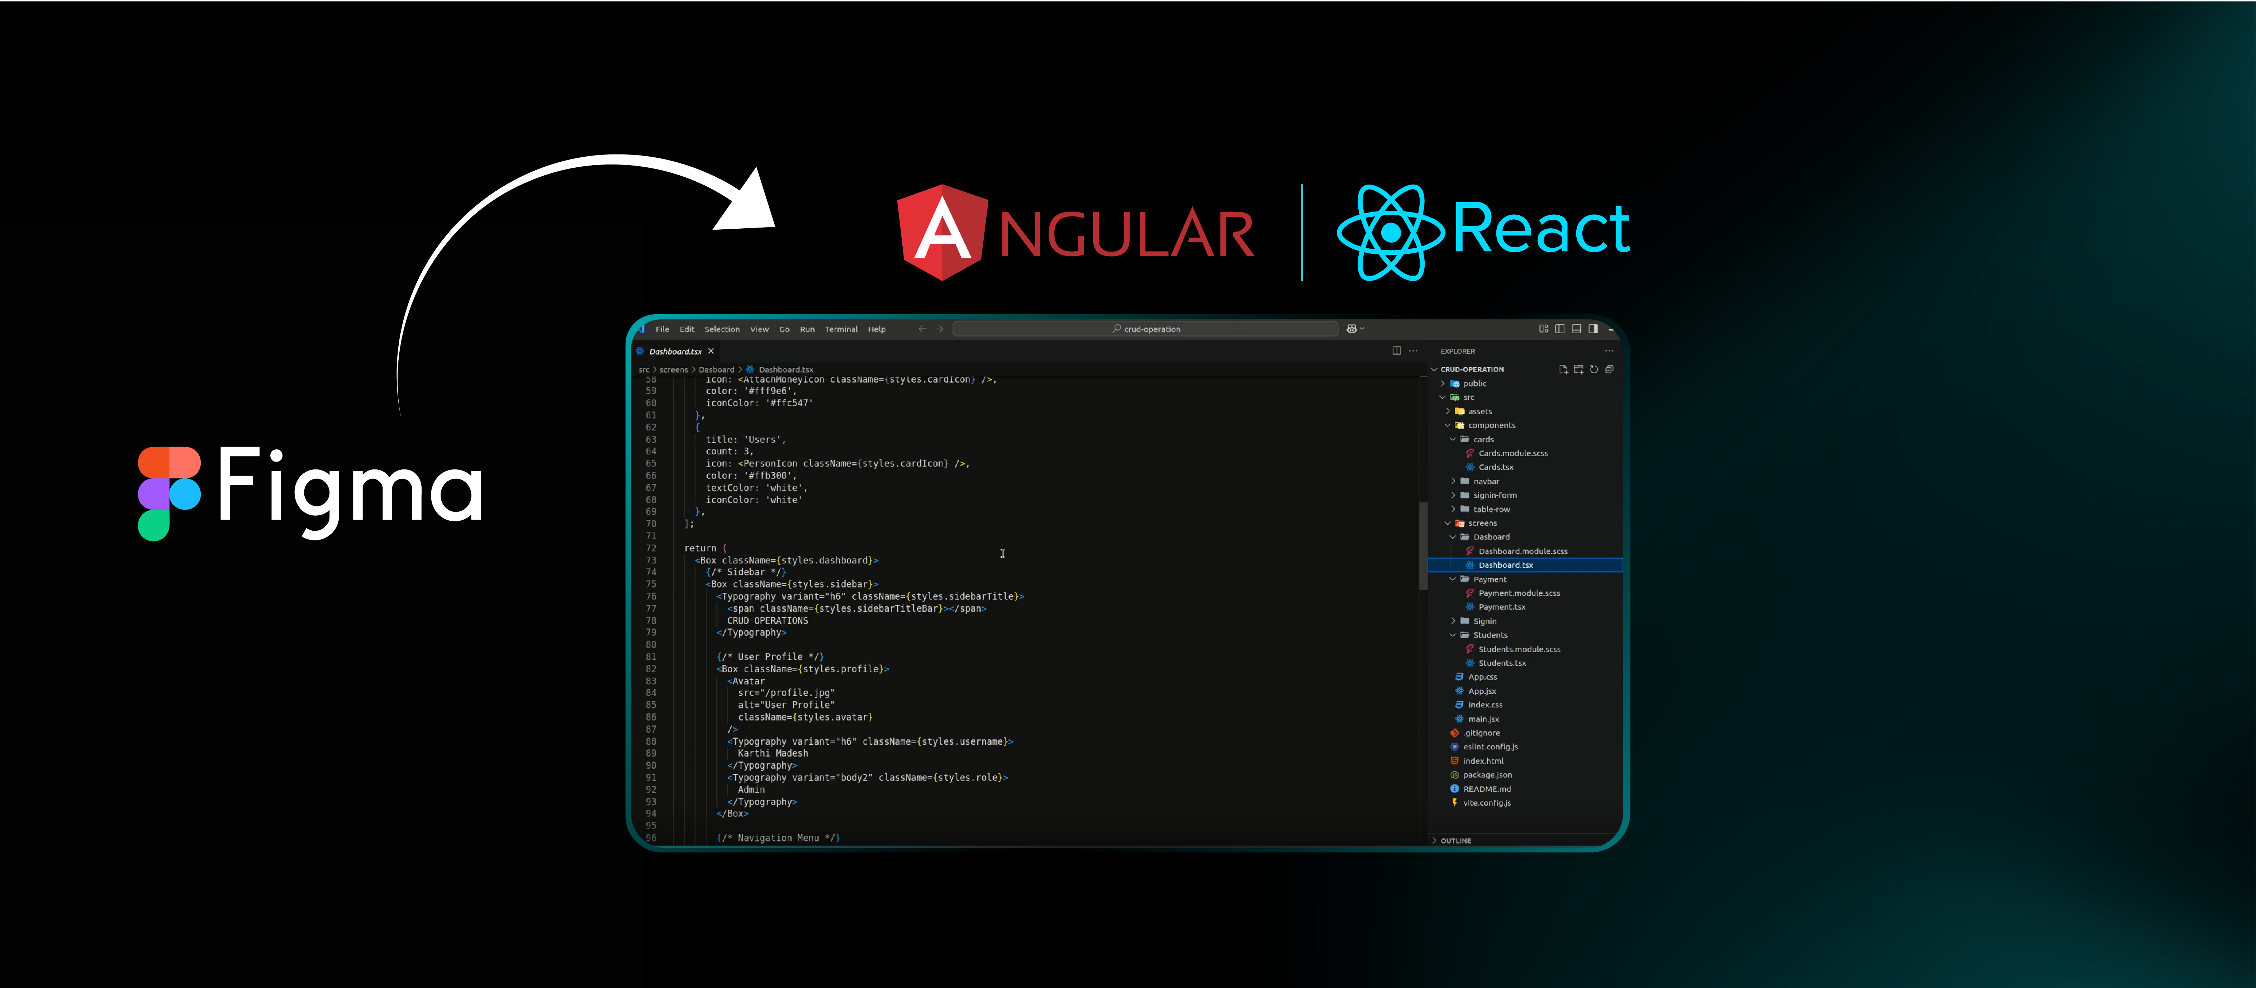Image resolution: width=2256 pixels, height=988 pixels.
Task: Expand the table-row folder
Action: coord(1526,509)
